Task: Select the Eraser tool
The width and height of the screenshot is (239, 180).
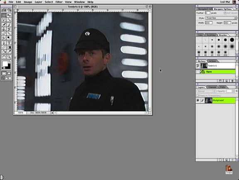Action: (4, 34)
